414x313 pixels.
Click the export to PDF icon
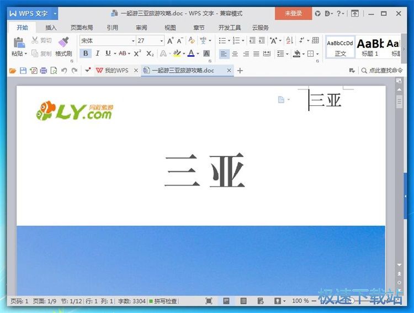pos(34,71)
